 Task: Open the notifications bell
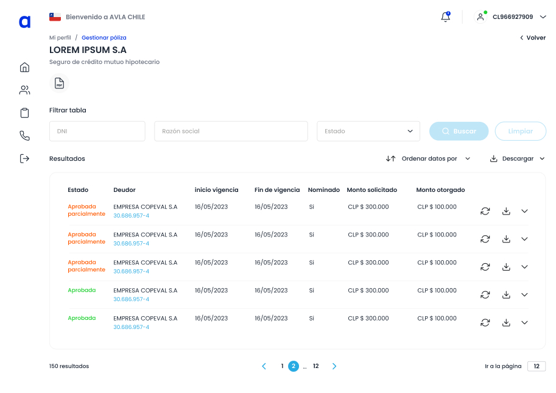(445, 17)
